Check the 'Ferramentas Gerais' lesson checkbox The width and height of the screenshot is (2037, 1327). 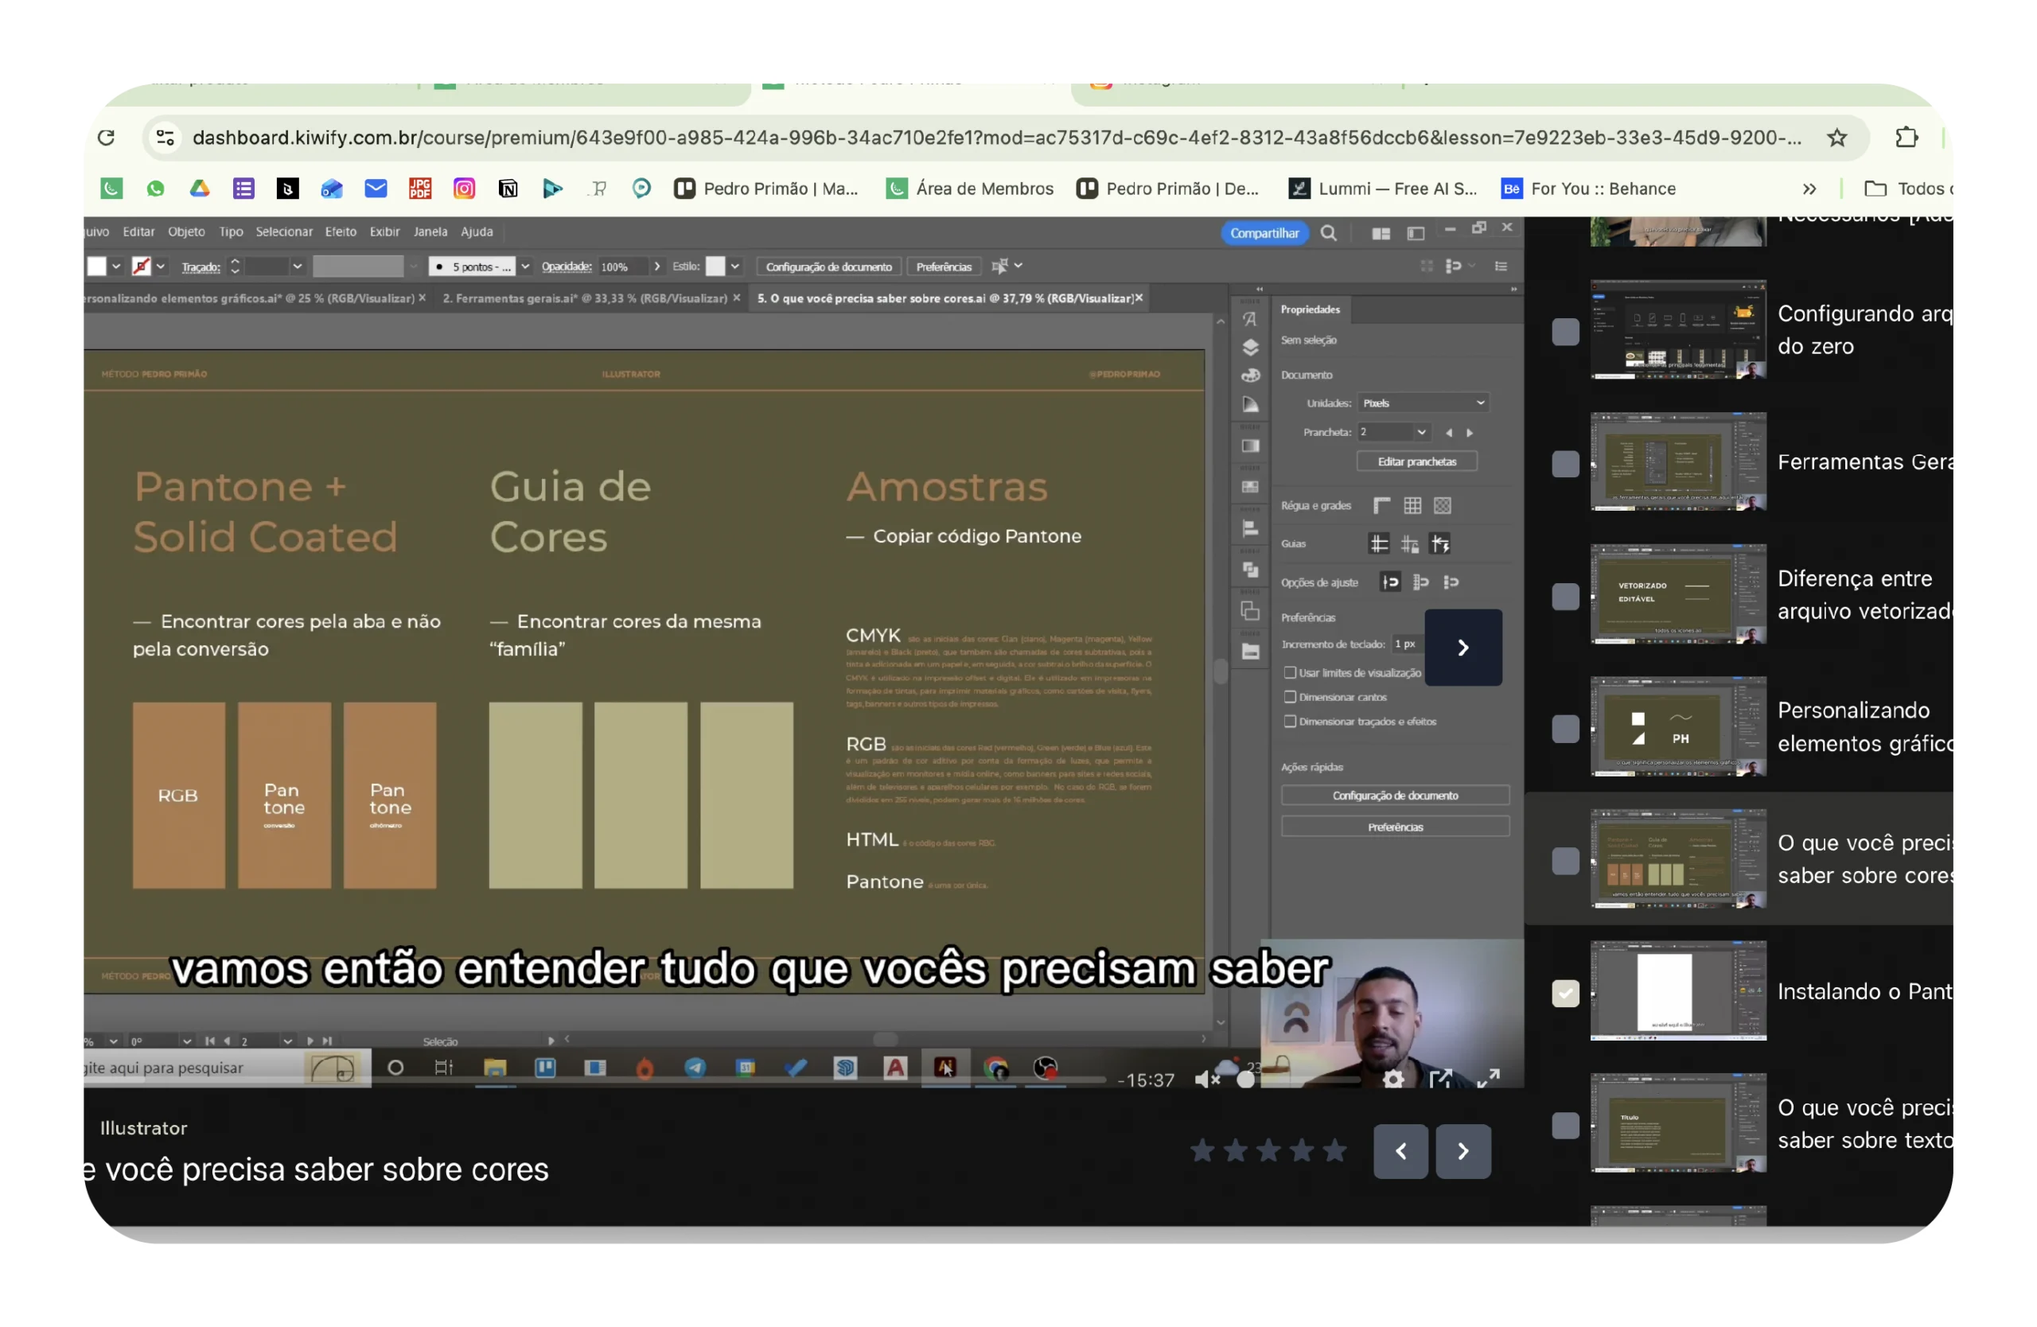tap(1565, 464)
